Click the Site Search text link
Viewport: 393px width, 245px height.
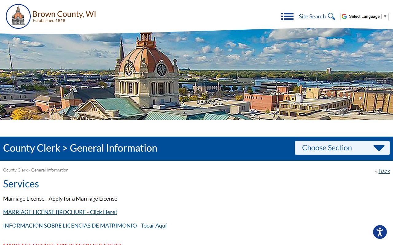pyautogui.click(x=312, y=17)
